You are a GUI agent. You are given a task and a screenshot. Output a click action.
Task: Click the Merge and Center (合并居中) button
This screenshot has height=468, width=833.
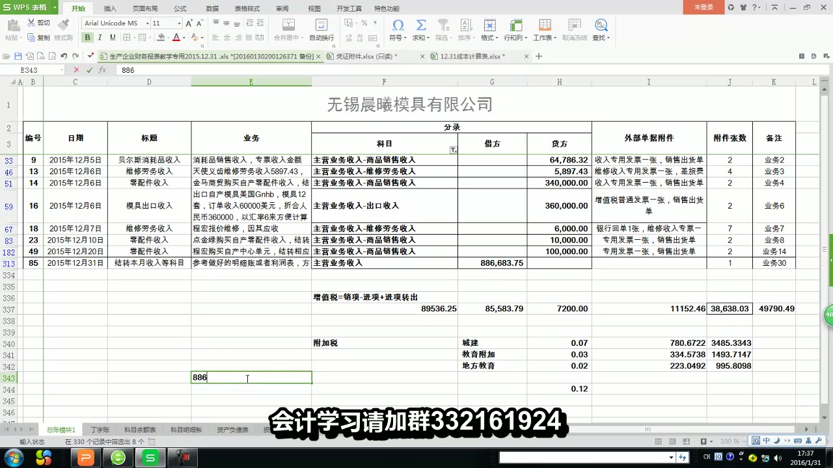pos(287,30)
